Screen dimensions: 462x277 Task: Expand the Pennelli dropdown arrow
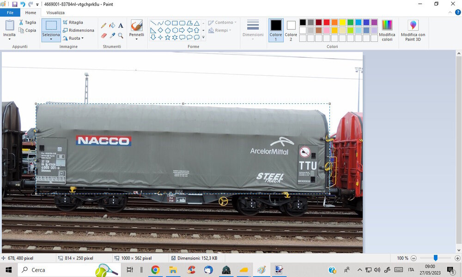pos(137,39)
